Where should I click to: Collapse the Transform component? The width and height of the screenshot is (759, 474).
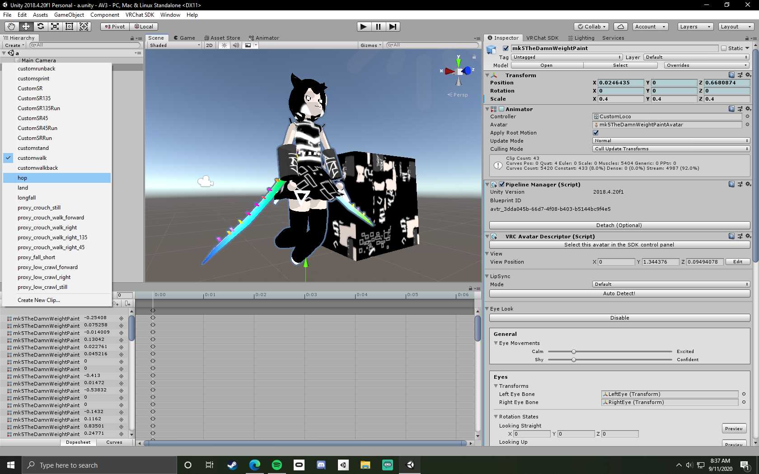point(487,75)
